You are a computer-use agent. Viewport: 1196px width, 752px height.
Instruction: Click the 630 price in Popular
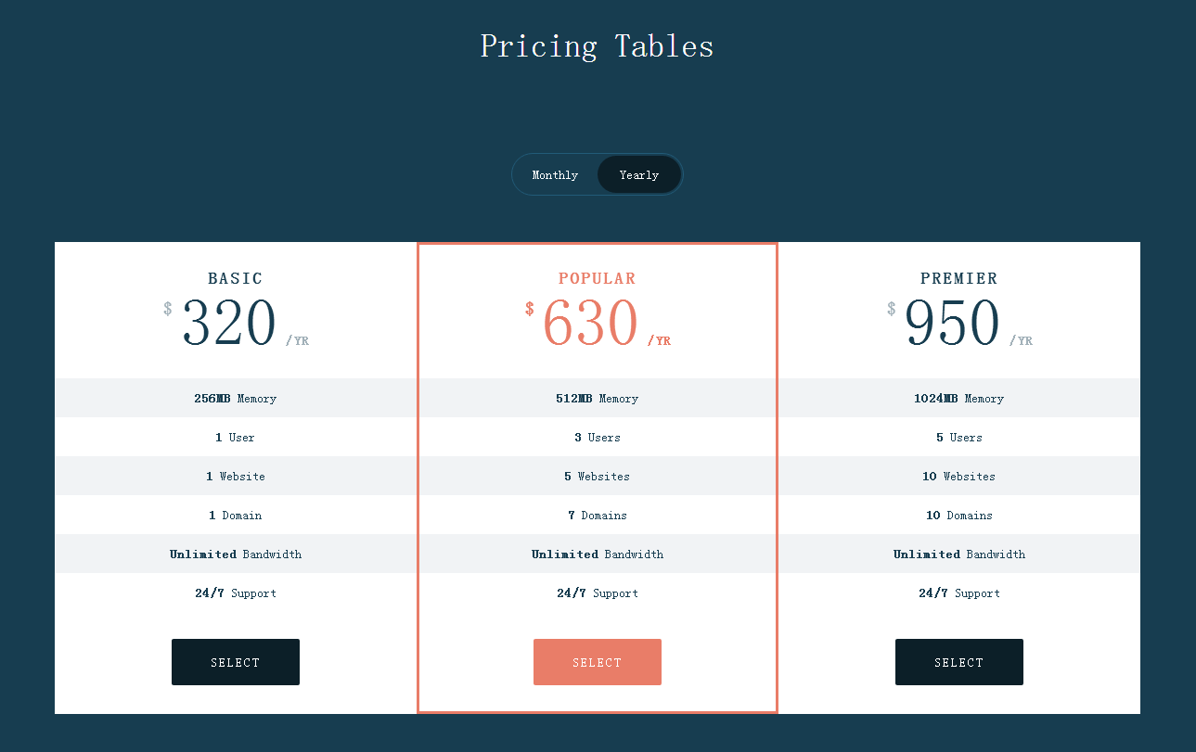[590, 323]
